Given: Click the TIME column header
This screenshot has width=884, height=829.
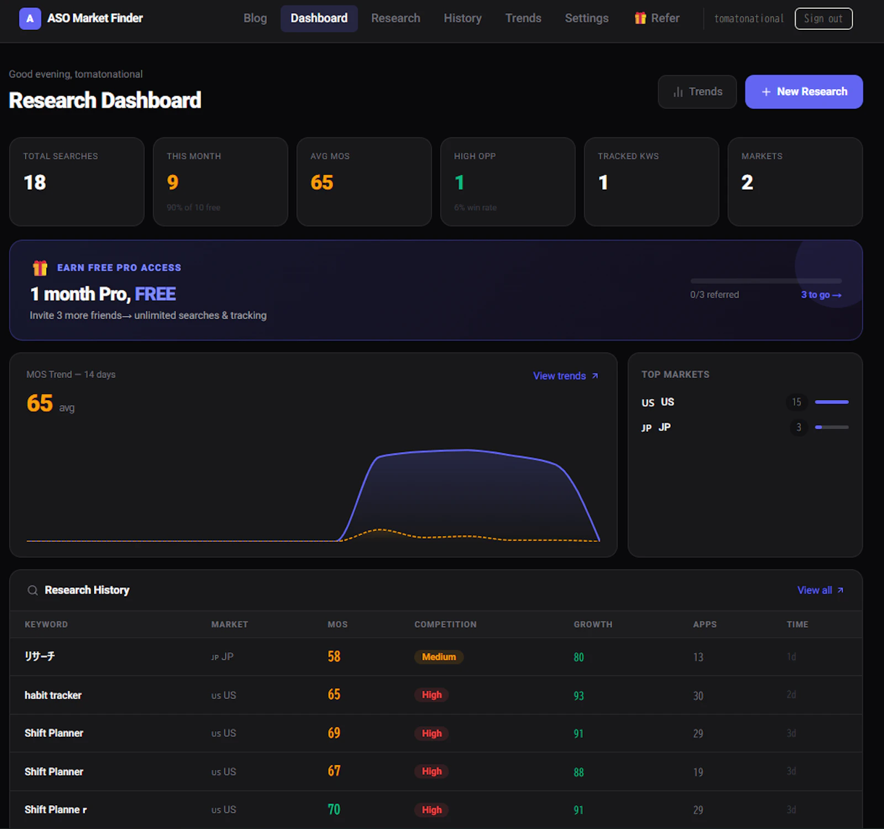Looking at the screenshot, I should [797, 625].
